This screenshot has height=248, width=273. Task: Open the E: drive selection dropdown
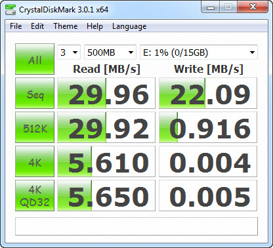[199, 52]
